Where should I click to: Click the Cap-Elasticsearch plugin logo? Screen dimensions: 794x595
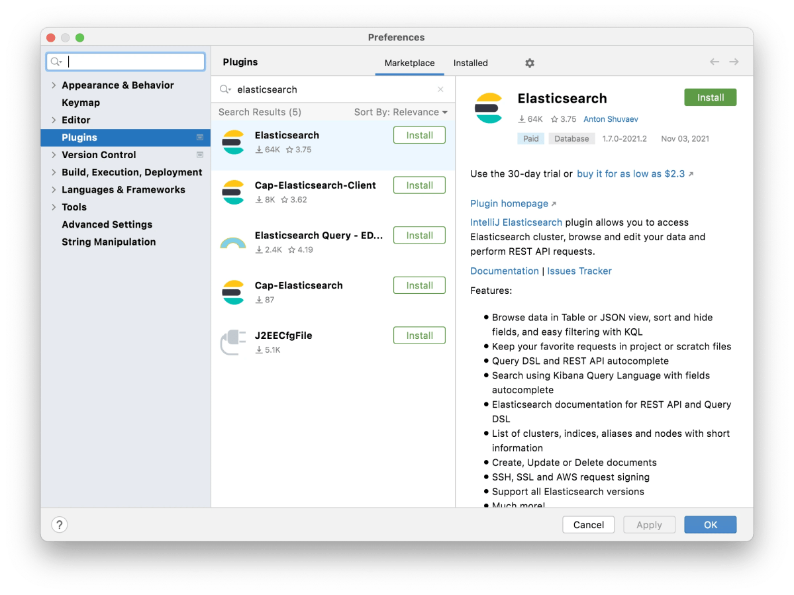[234, 293]
